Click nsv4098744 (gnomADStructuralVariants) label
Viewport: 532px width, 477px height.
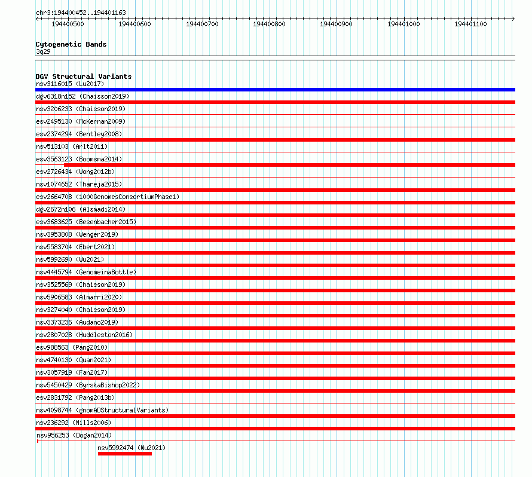[102, 410]
